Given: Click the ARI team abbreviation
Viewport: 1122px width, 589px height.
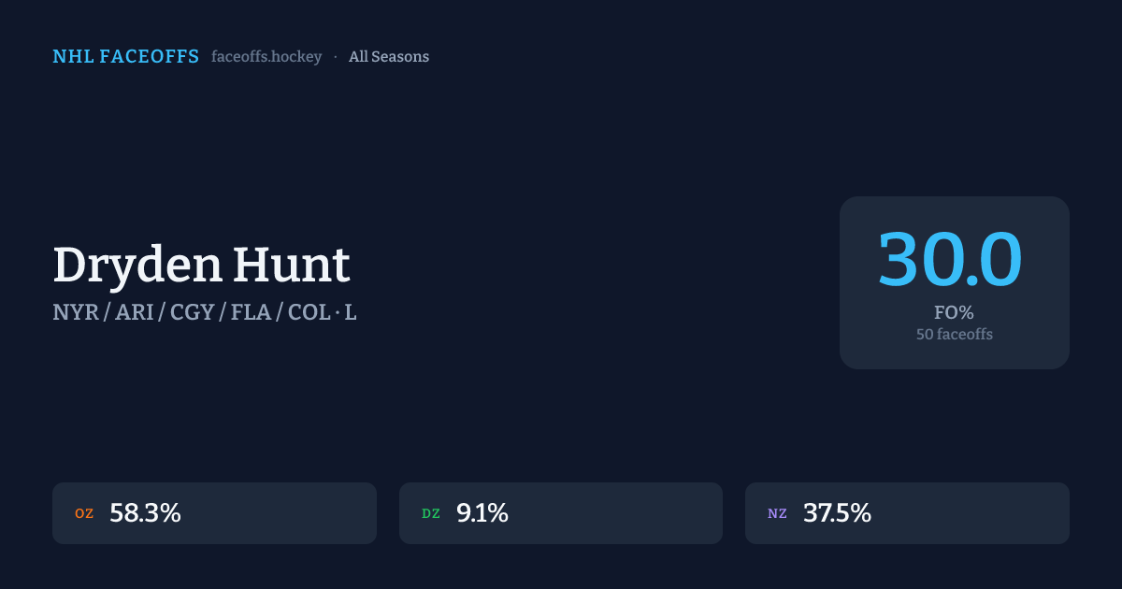Looking at the screenshot, I should pyautogui.click(x=135, y=312).
